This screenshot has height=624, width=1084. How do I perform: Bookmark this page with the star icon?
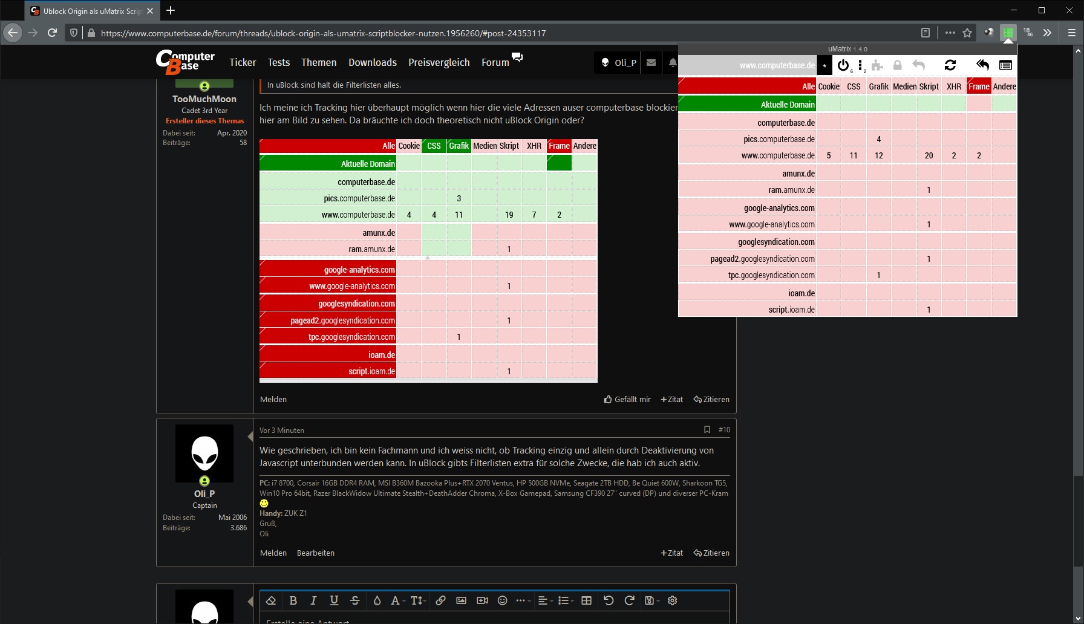967,33
